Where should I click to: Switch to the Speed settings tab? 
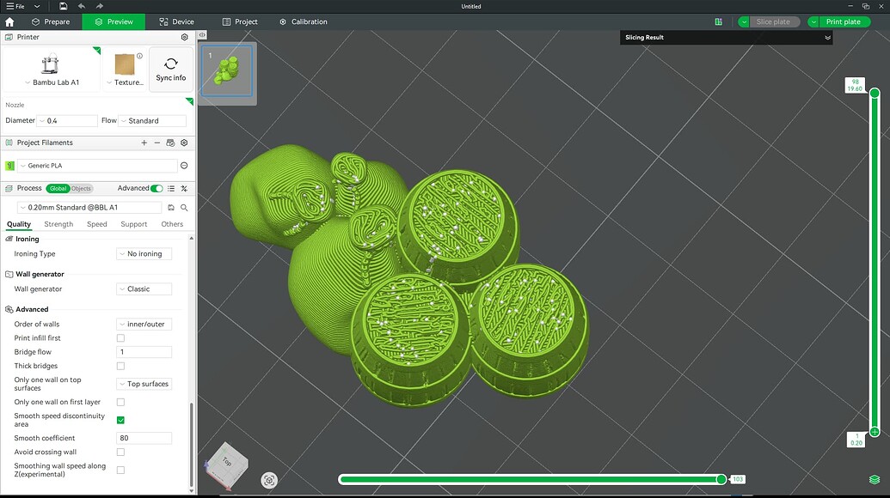[x=97, y=224]
